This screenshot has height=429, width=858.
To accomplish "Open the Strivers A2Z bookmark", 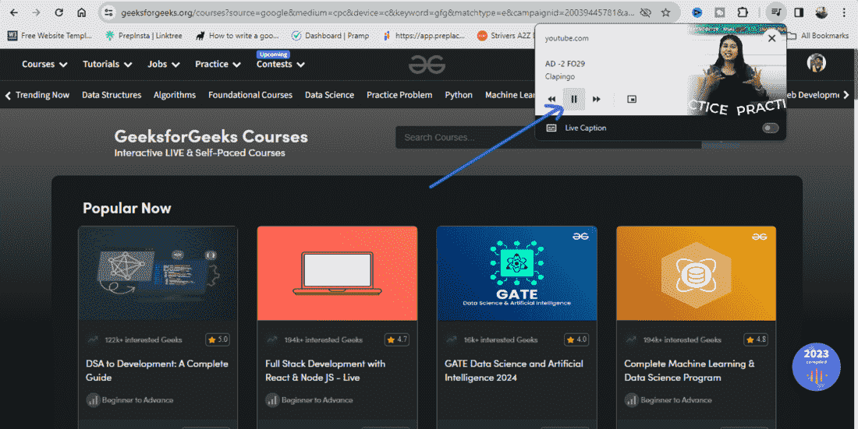I will tap(504, 36).
